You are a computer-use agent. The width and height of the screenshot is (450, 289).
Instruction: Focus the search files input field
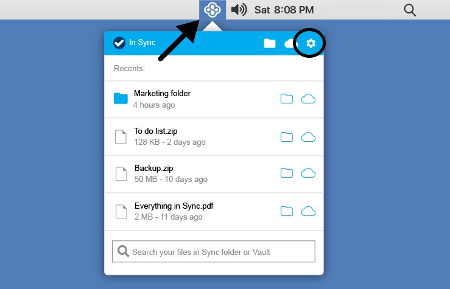coord(213,251)
